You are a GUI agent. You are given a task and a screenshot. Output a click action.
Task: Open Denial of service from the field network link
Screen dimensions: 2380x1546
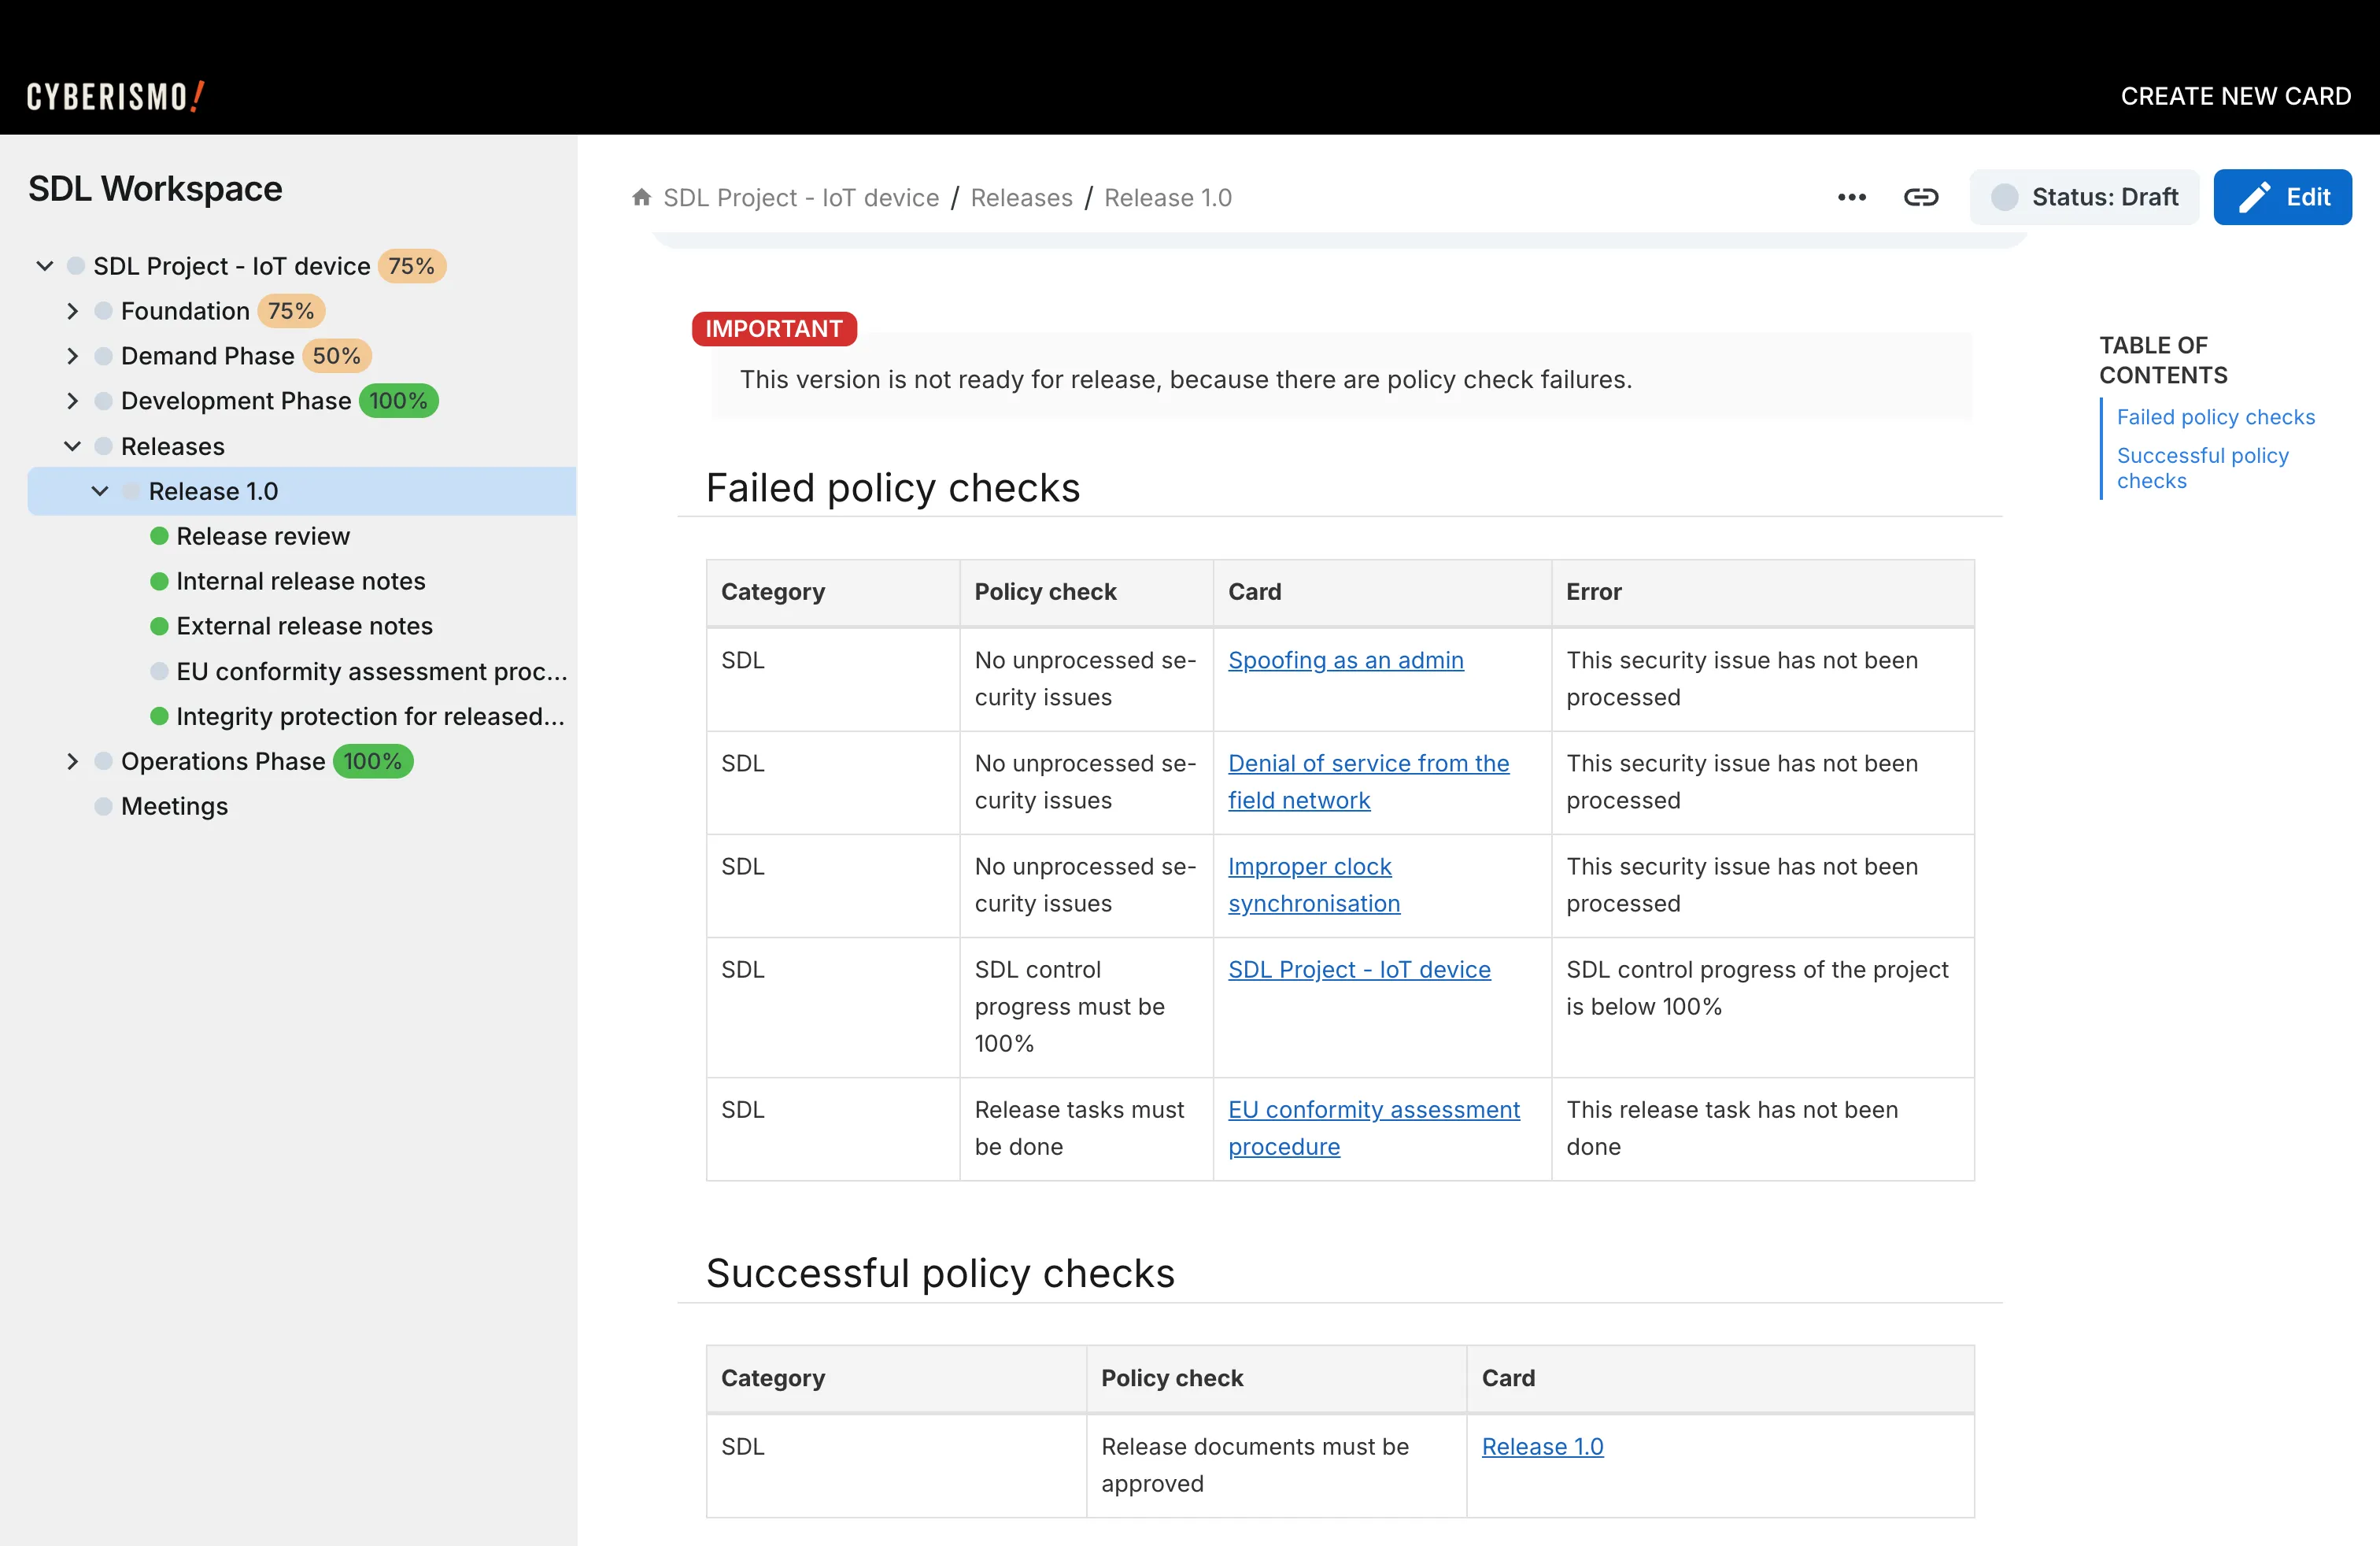pyautogui.click(x=1368, y=782)
